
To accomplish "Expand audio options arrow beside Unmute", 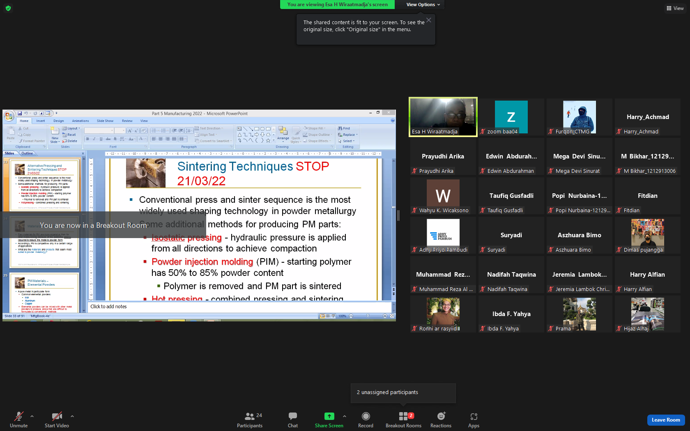I will [x=32, y=416].
